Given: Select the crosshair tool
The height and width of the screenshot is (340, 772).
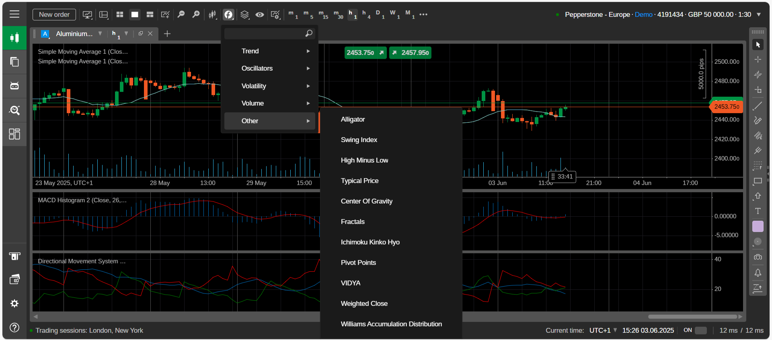Looking at the screenshot, I should coord(758,59).
